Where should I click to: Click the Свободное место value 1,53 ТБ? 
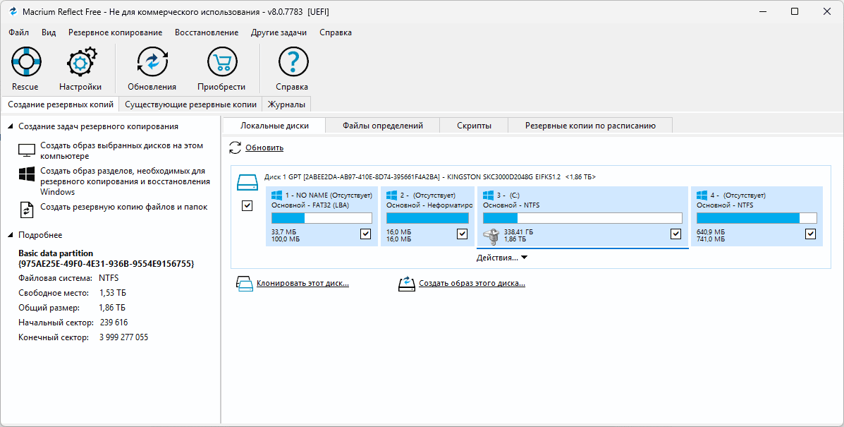point(113,293)
